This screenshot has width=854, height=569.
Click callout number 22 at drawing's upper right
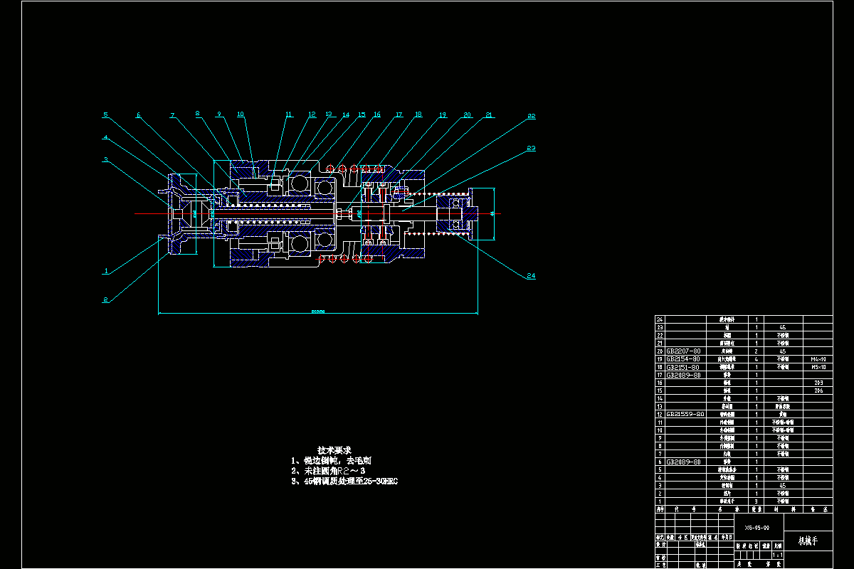coord(531,115)
